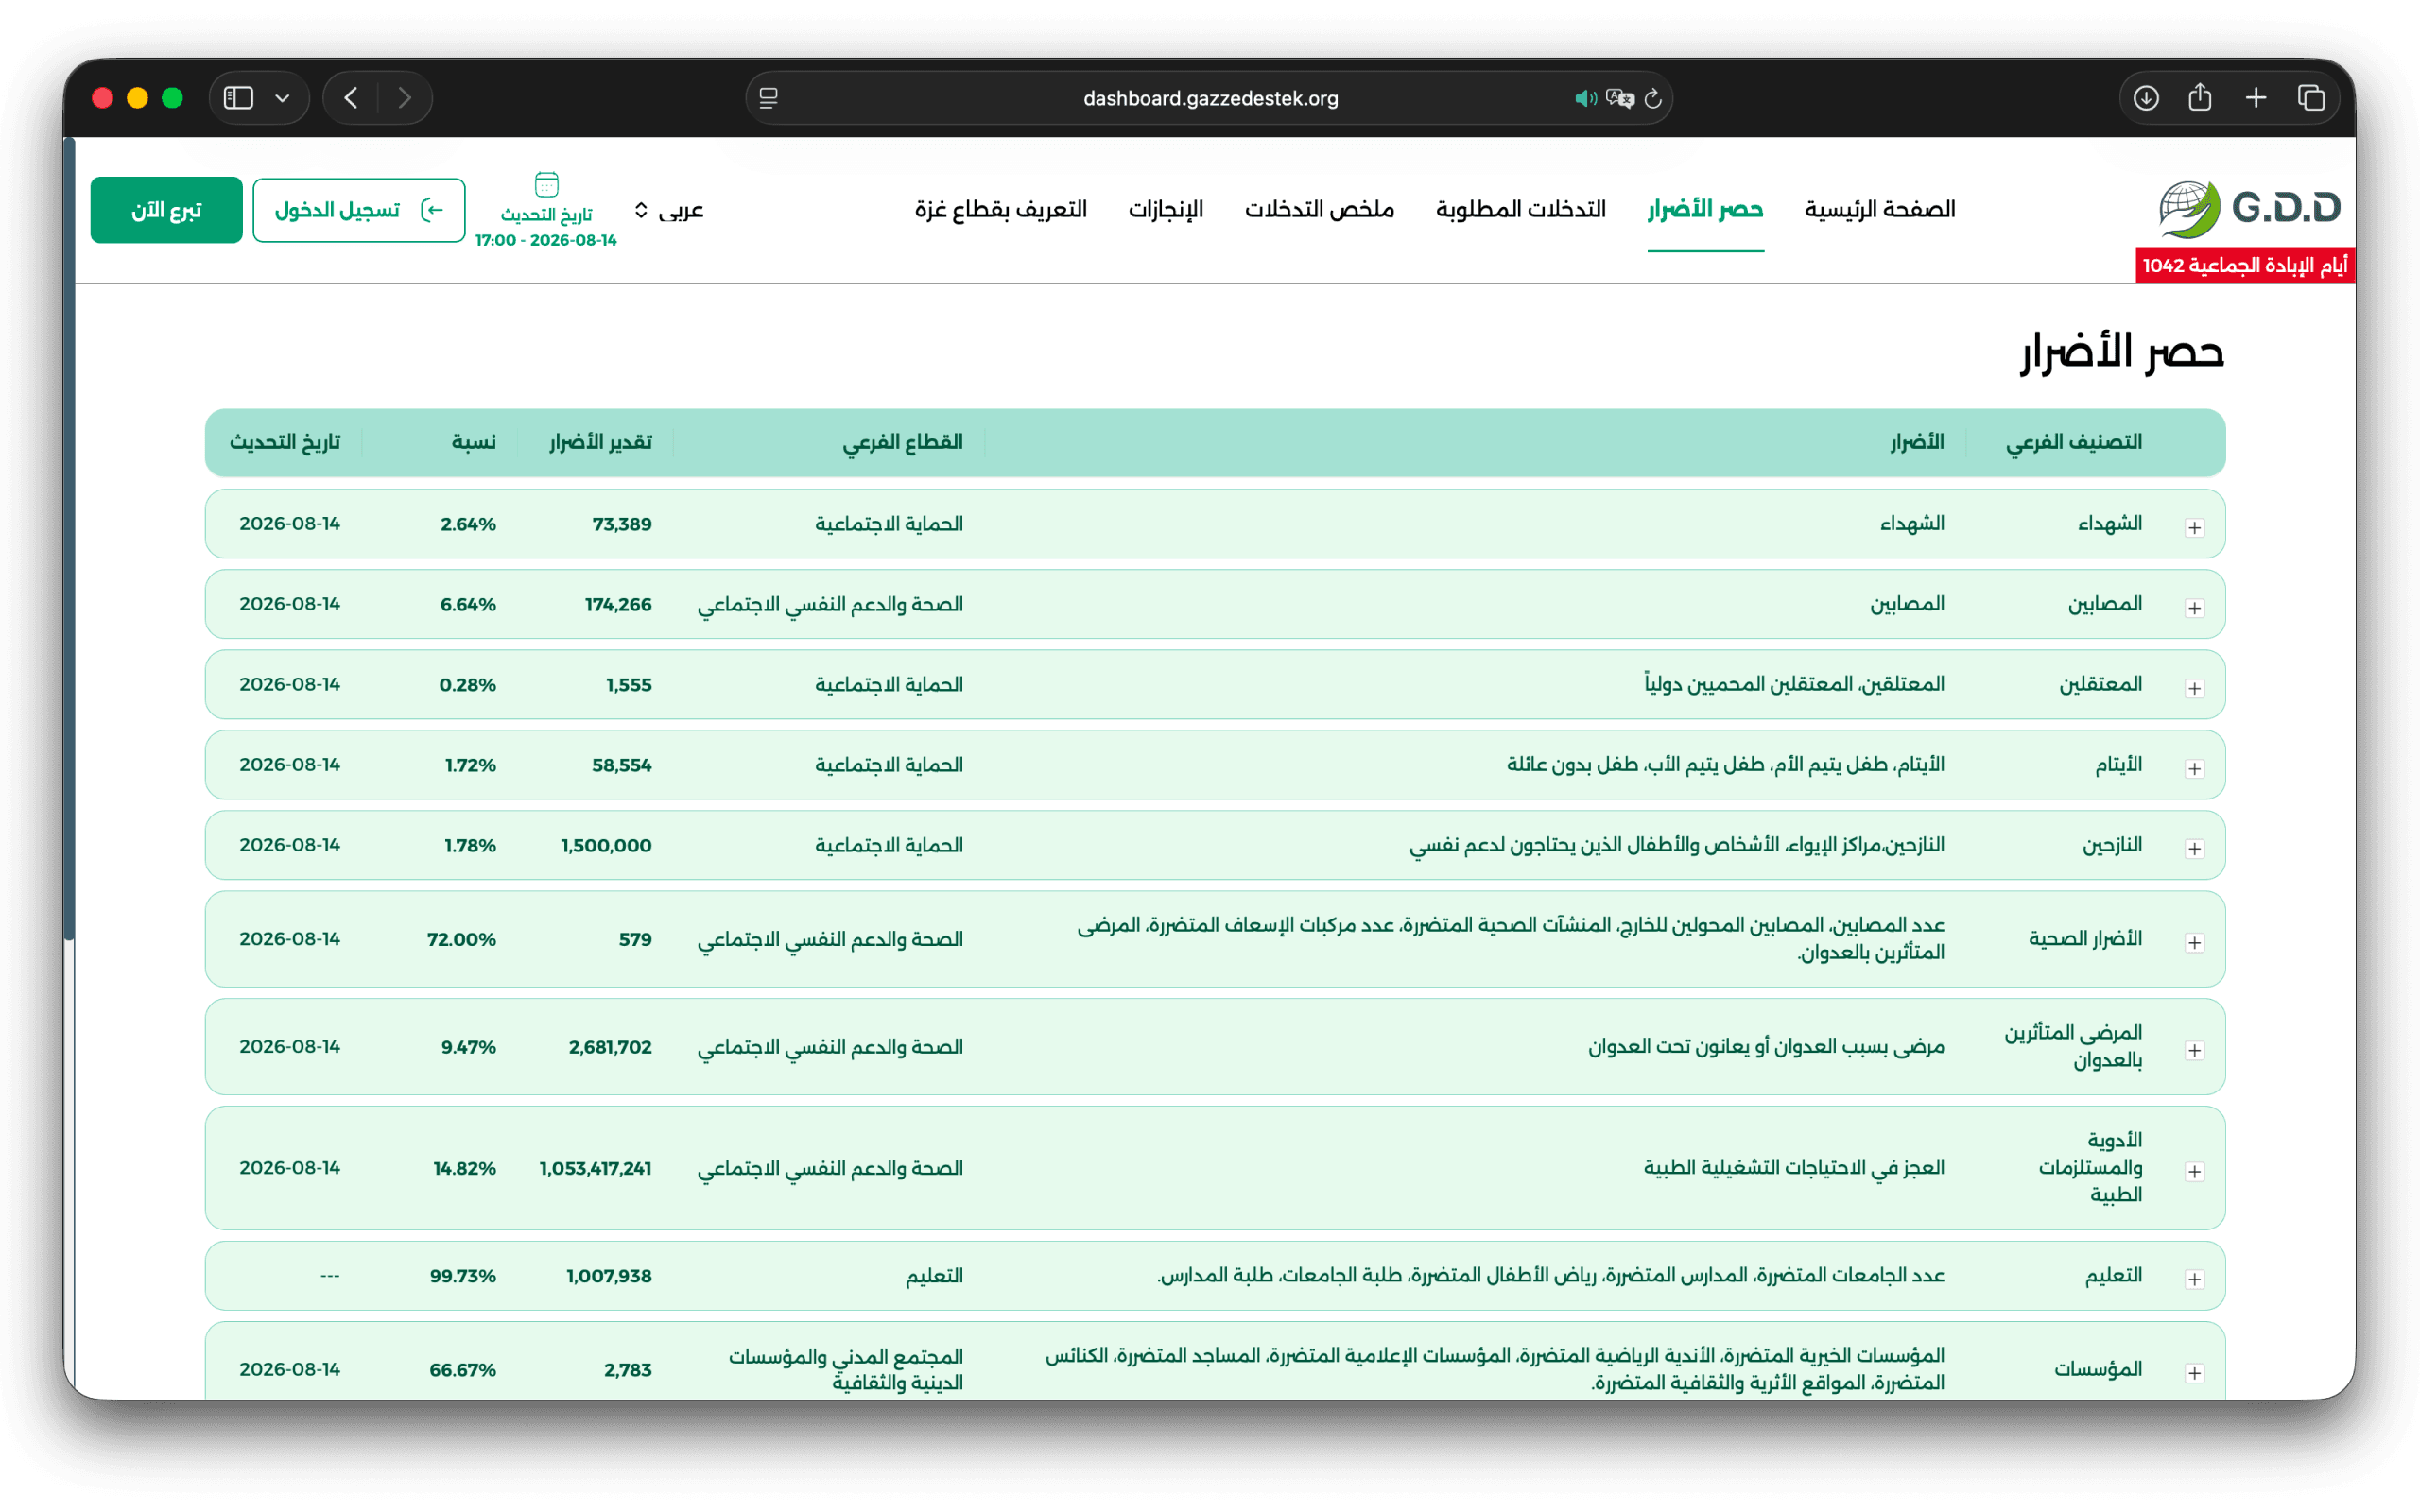
Task: Open a new tab with plus icon
Action: click(x=2255, y=98)
